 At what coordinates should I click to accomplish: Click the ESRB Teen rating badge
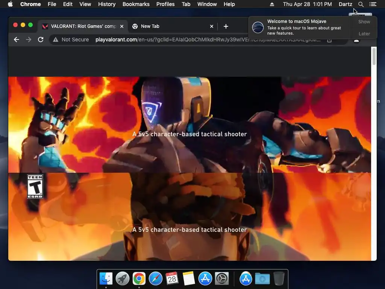pos(35,186)
